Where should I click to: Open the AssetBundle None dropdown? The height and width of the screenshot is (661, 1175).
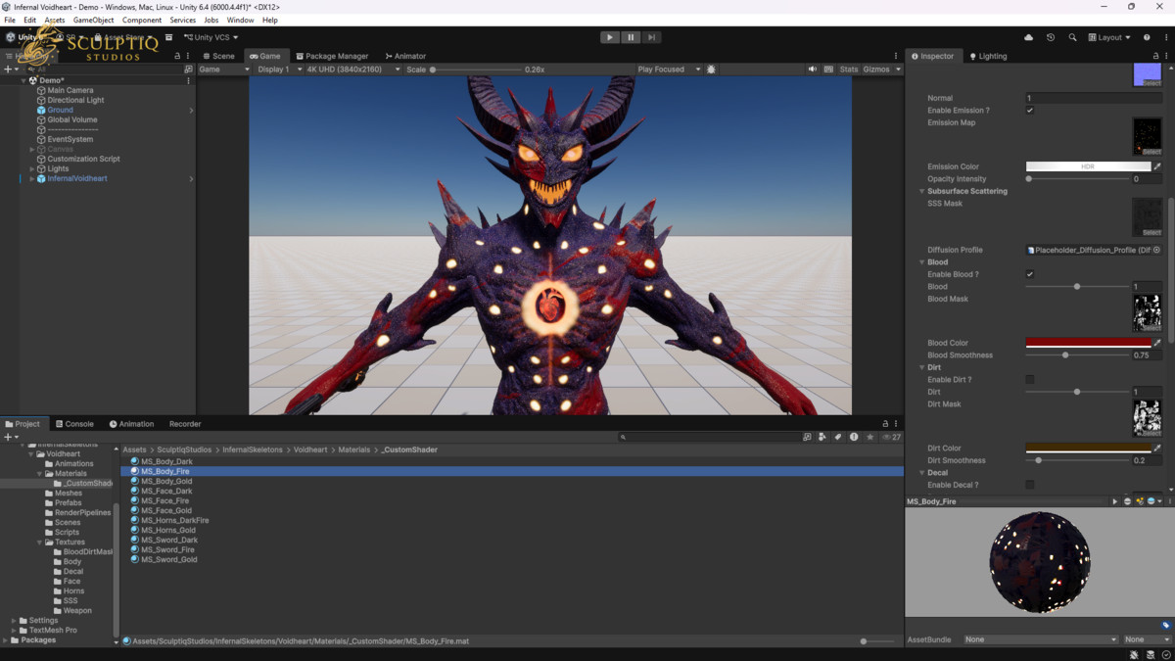tap(1041, 639)
